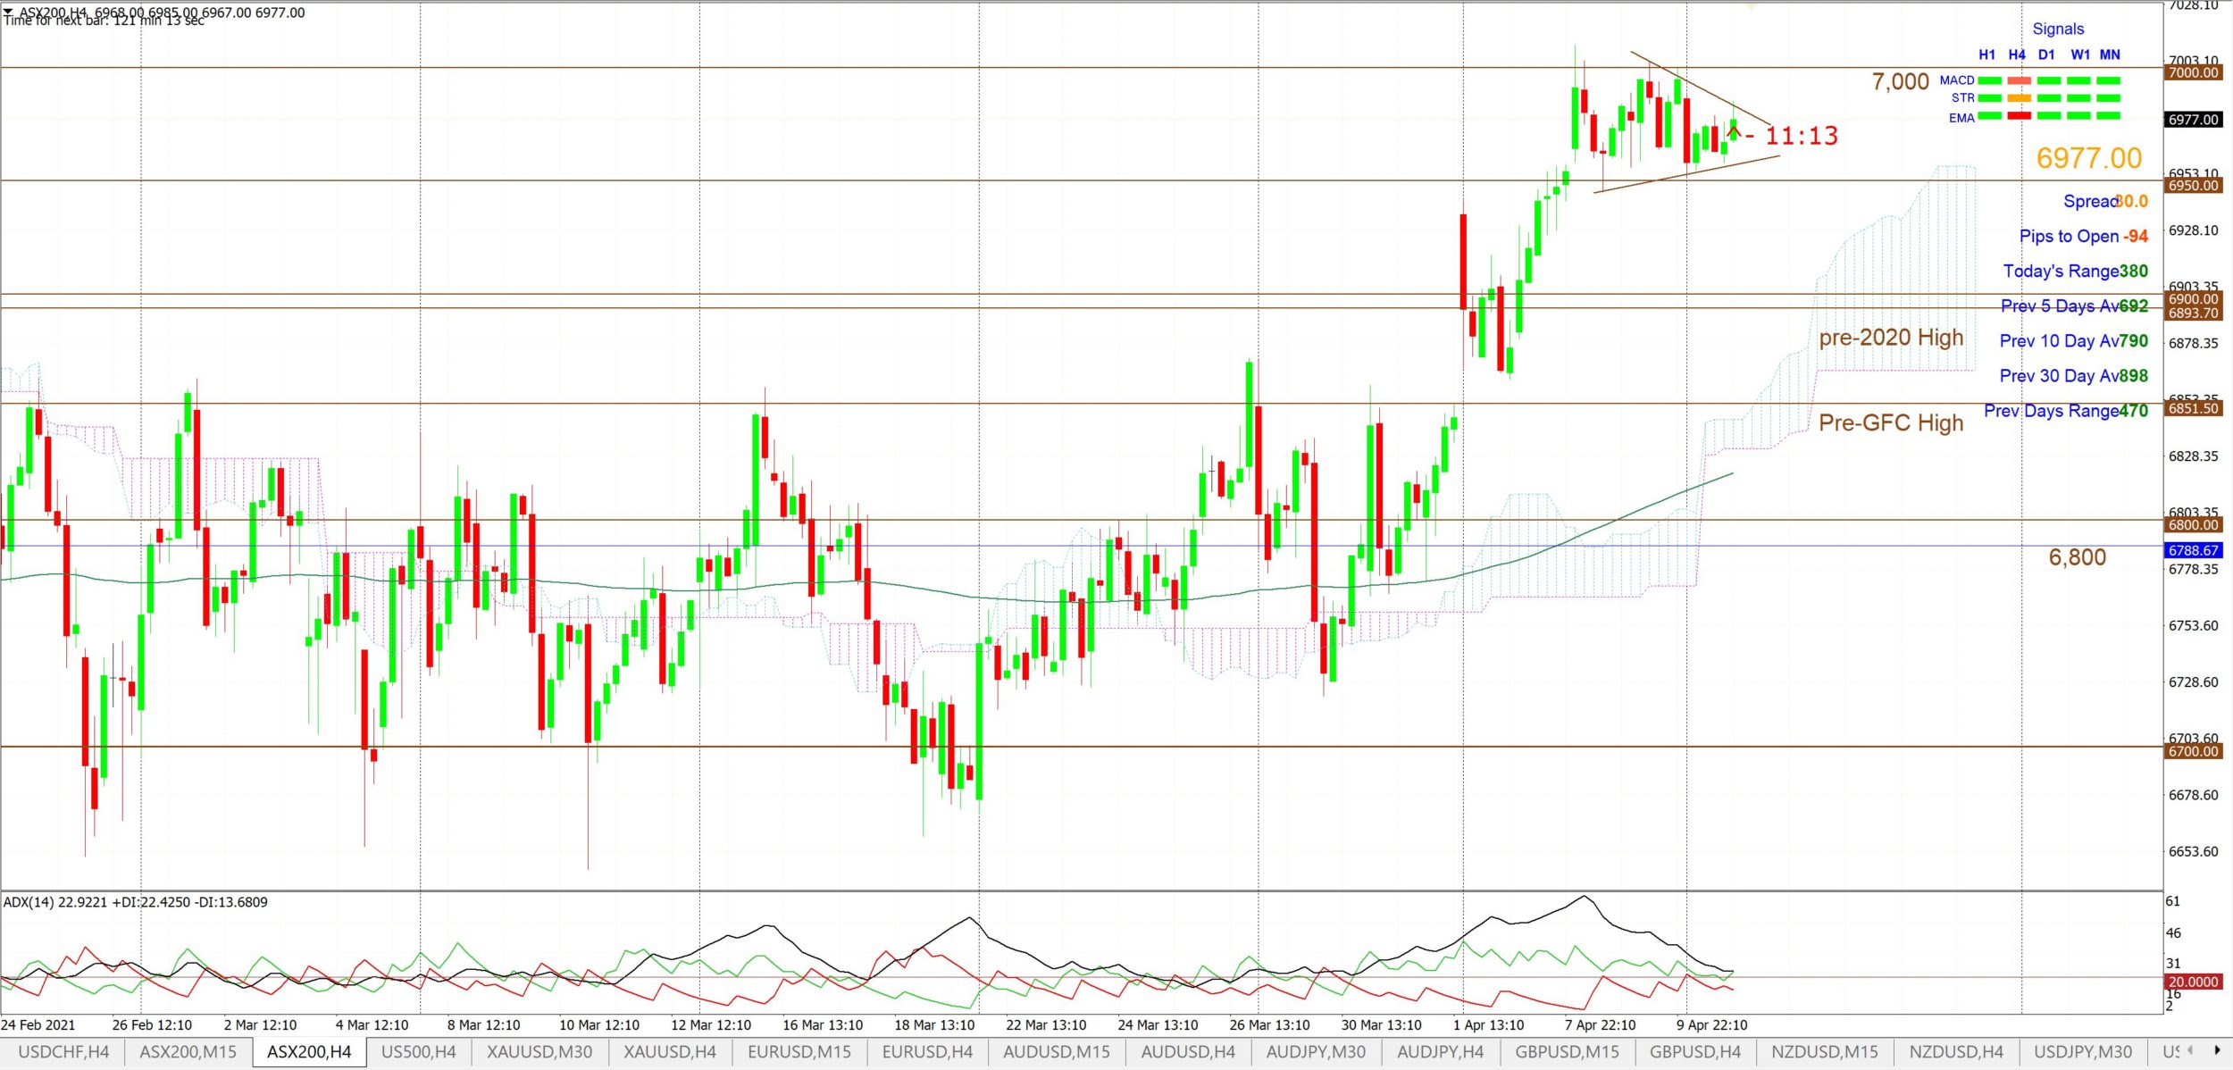Select the 7,000 level text label
This screenshot has width=2233, height=1070.
point(1900,81)
